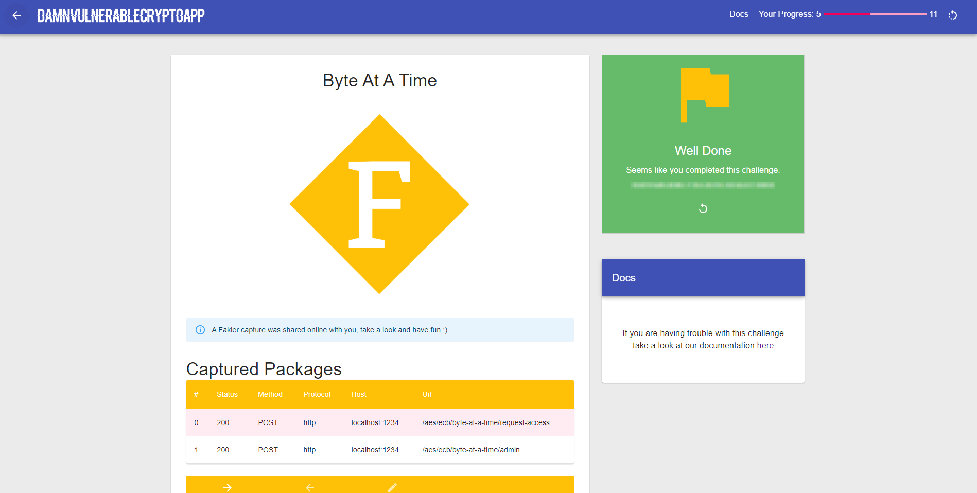Click the Method column header
The height and width of the screenshot is (493, 977).
pyautogui.click(x=270, y=395)
